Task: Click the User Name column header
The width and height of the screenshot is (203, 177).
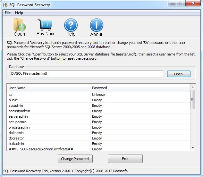Action: 48,88
